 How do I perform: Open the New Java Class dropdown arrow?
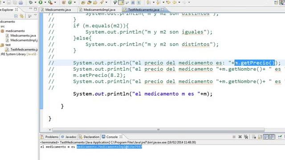pos(74,2)
